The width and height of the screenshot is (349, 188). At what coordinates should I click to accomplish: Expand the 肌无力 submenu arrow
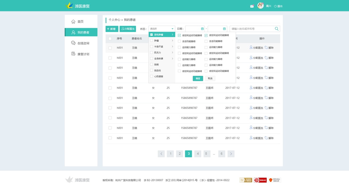pyautogui.click(x=172, y=52)
